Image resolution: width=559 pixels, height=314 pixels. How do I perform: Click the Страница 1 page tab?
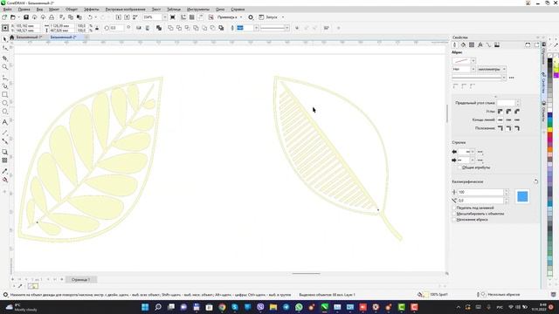tap(80, 279)
